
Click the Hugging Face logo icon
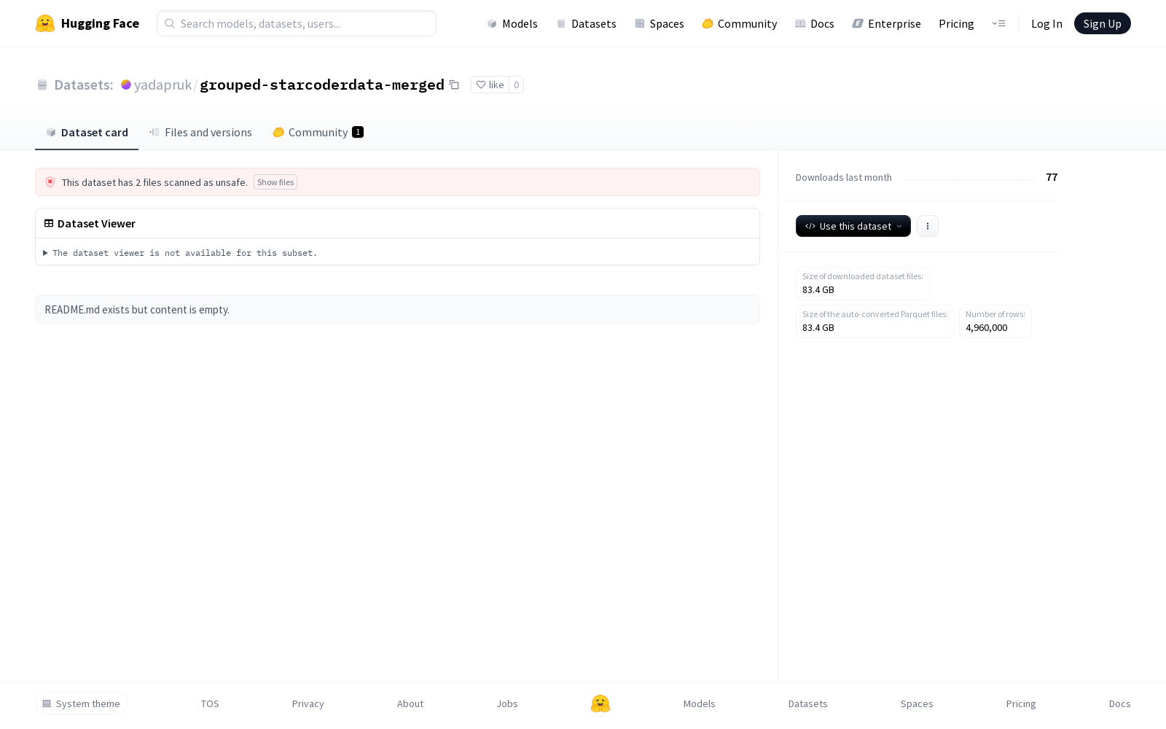[45, 23]
